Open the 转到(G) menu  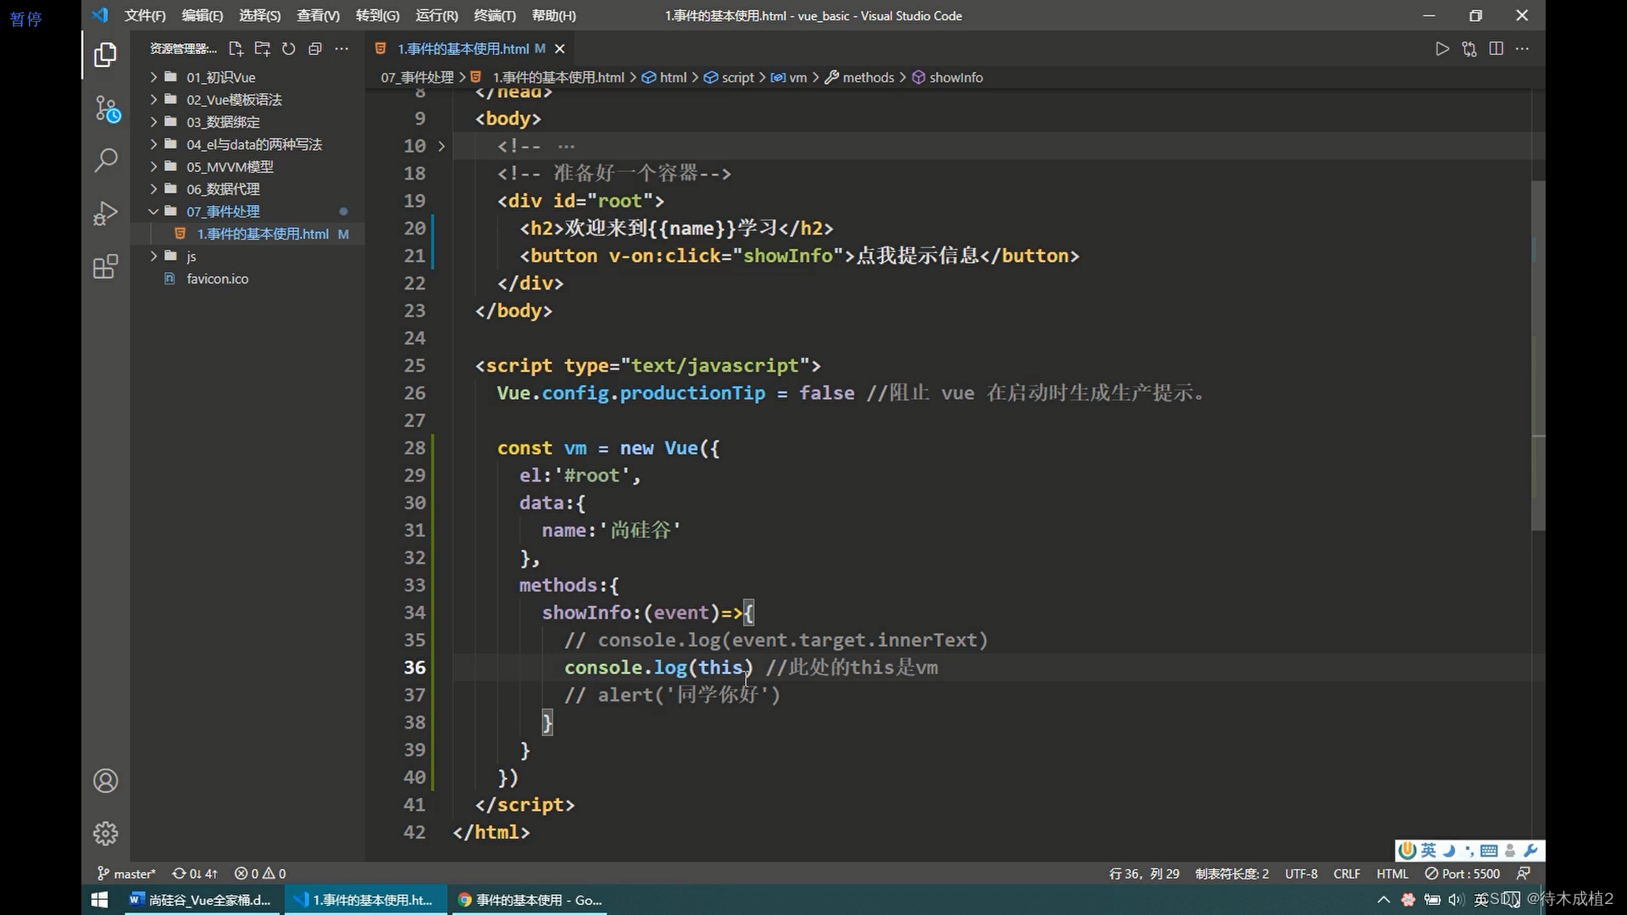377,15
